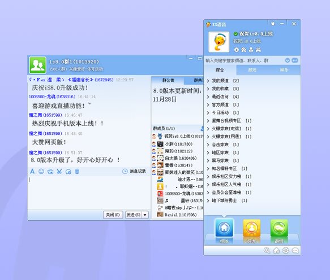Open message history (消息记录)

point(134,171)
